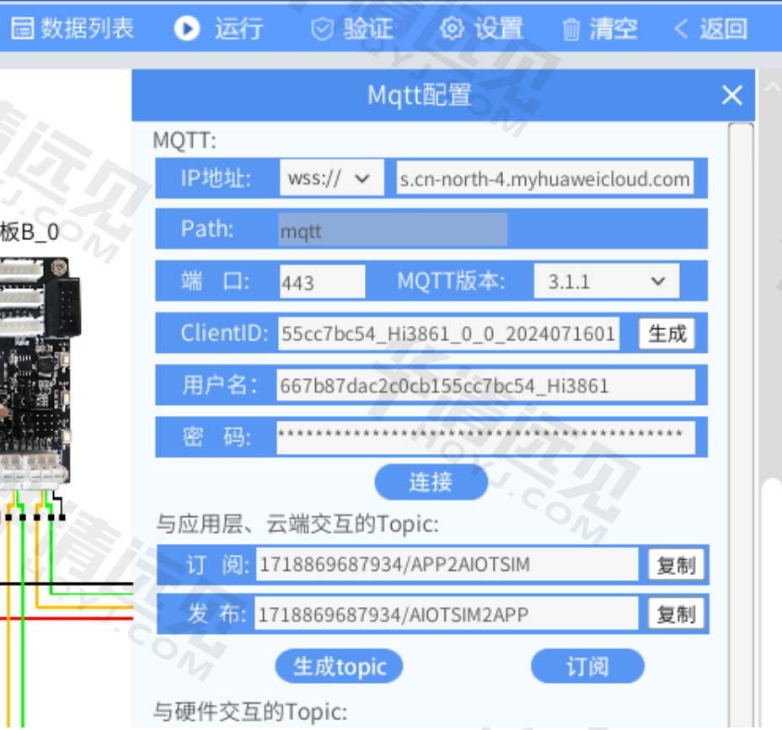782x730 pixels.
Task: Open the 数据列表 data list icon
Action: [x=22, y=29]
